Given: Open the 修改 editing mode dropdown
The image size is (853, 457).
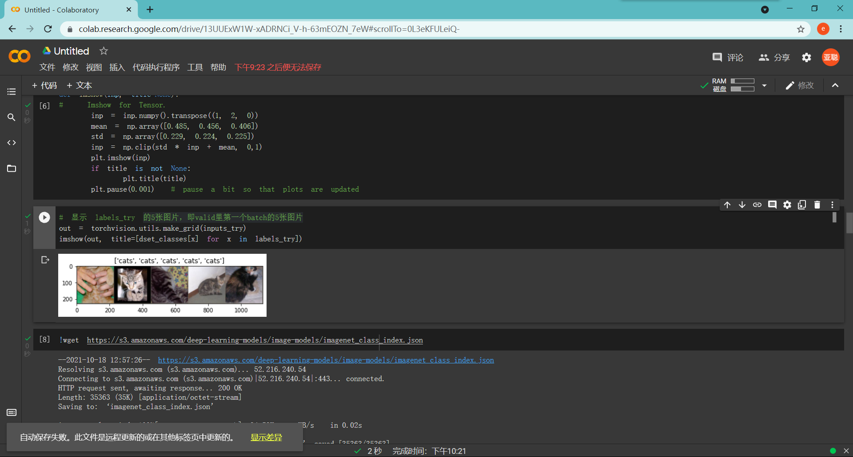Looking at the screenshot, I should [799, 85].
